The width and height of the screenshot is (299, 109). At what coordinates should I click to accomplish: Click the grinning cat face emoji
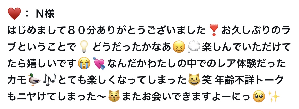click(x=194, y=80)
